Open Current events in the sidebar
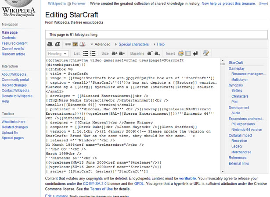Screen dimensions: 270x197 (x=13, y=49)
